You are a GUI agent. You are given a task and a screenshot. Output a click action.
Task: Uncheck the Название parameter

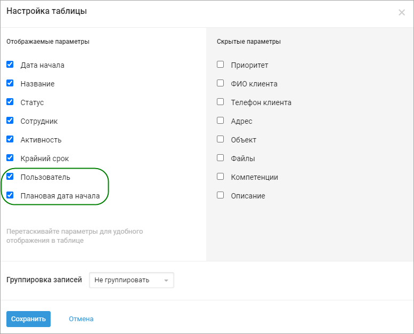coord(10,83)
